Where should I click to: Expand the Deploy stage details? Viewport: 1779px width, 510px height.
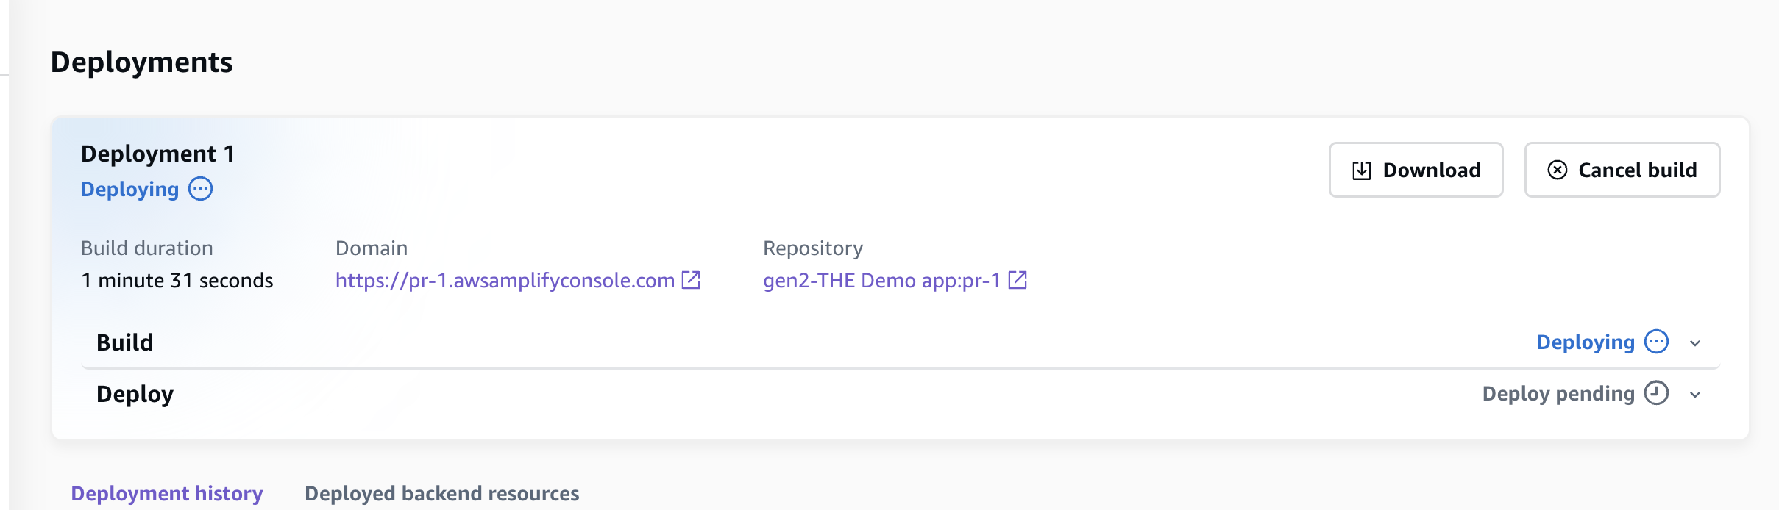(x=1695, y=395)
